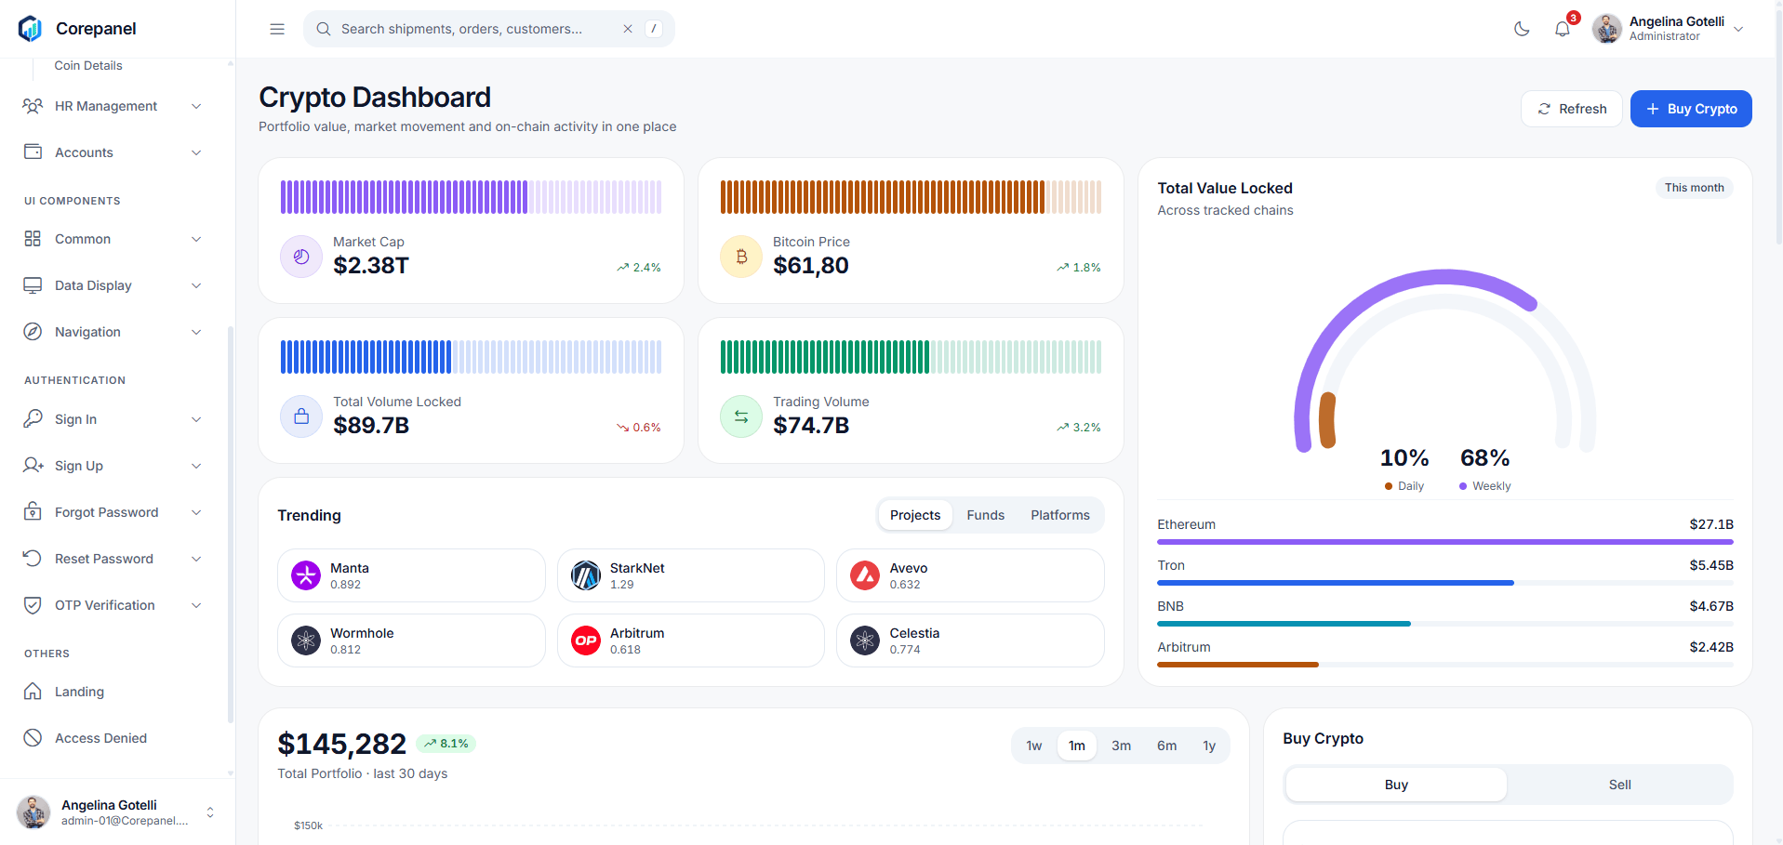Expand the OTP Verification submenu
1783x845 pixels.
tap(113, 605)
